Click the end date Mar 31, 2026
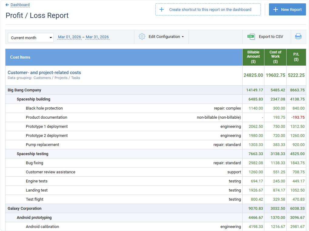The width and height of the screenshot is (309, 231). pos(97,37)
